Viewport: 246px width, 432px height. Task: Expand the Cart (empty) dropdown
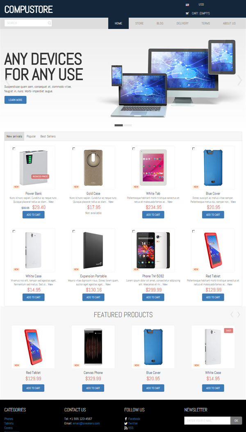tap(201, 13)
